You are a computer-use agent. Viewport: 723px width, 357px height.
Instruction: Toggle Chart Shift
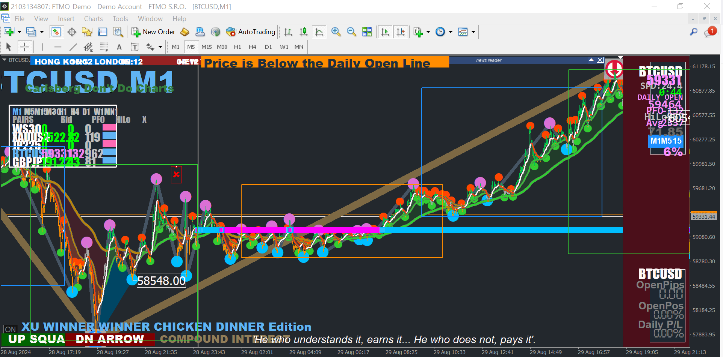pyautogui.click(x=401, y=32)
